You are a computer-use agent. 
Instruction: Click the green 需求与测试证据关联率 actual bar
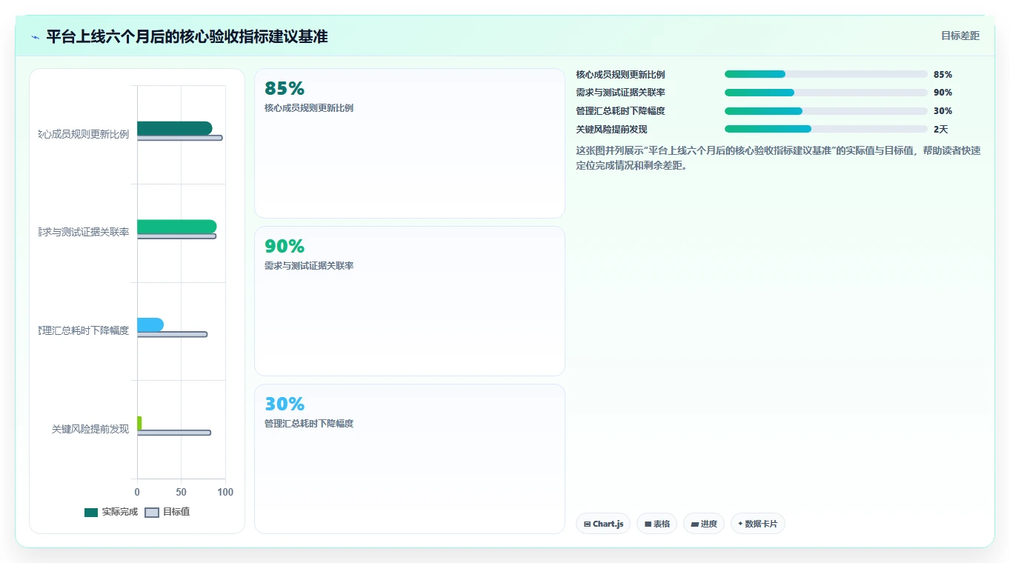tap(176, 227)
